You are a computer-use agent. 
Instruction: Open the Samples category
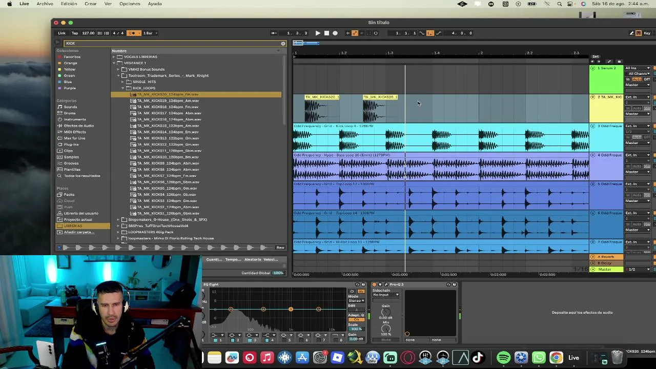coord(71,157)
